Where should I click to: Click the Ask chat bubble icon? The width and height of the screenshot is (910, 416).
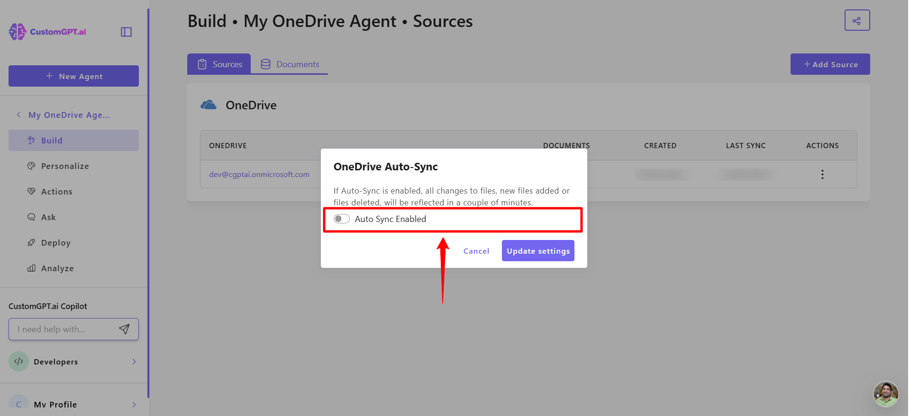coord(31,217)
